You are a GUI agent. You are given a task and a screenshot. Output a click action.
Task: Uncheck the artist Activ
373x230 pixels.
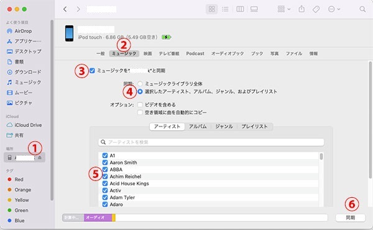tap(105, 190)
